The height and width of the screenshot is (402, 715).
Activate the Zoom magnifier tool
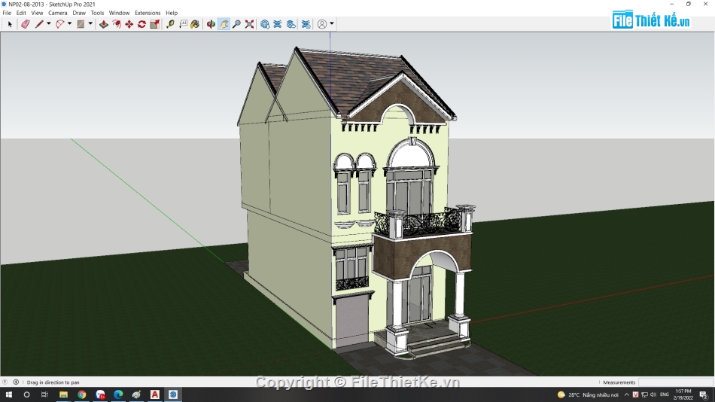click(236, 24)
